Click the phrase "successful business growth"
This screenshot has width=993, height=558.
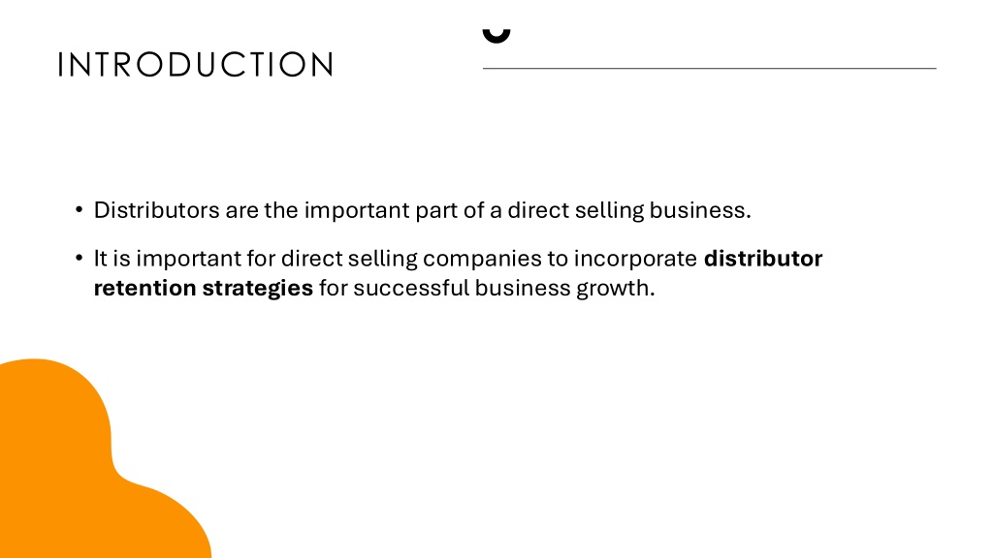click(504, 288)
